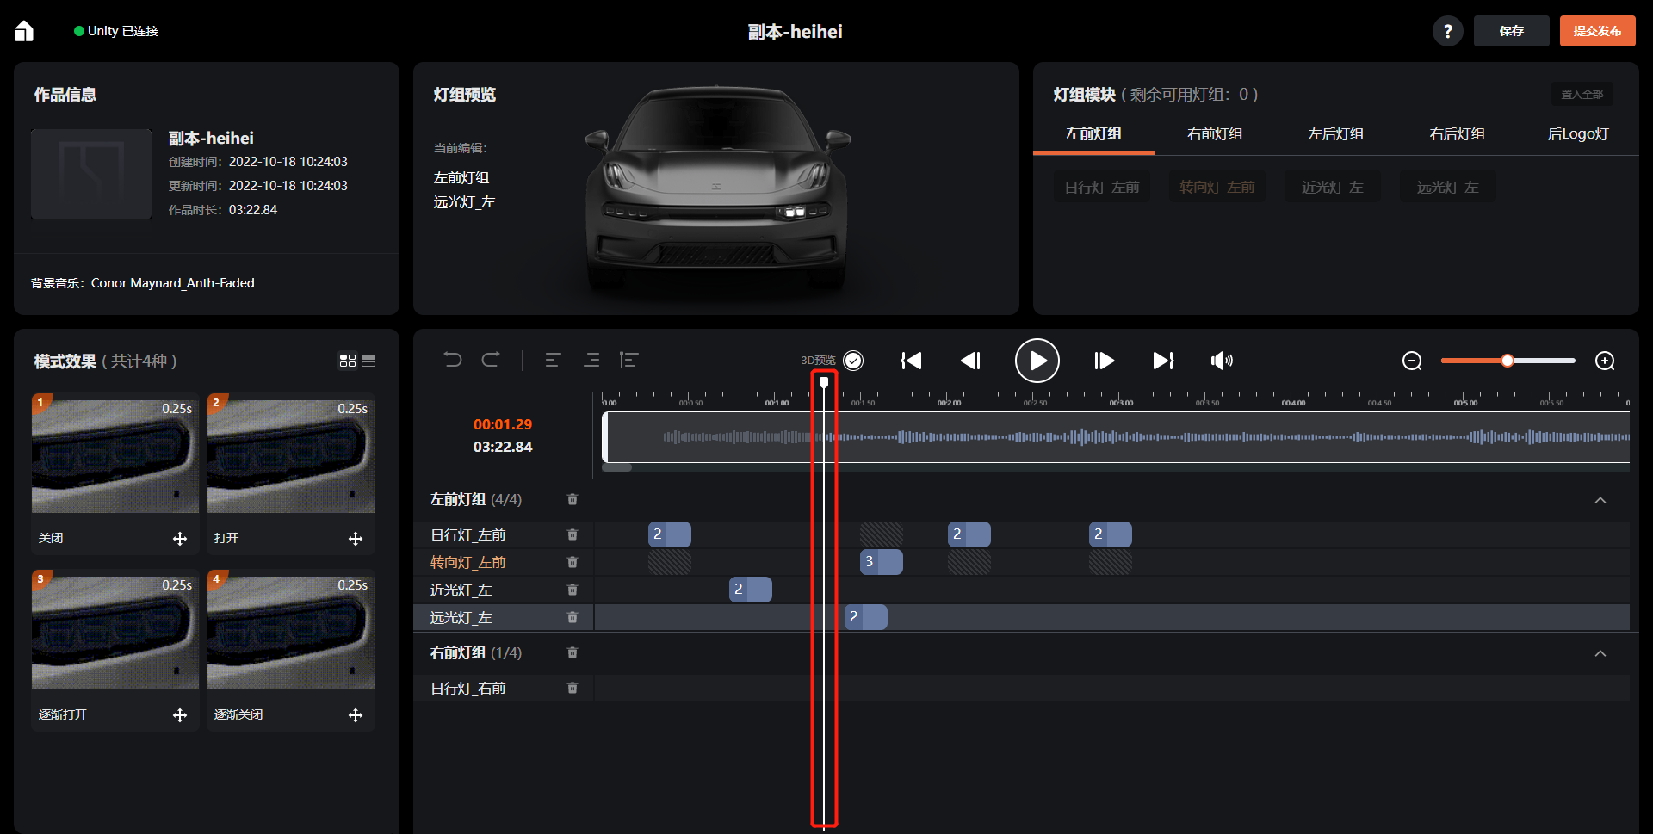The height and width of the screenshot is (834, 1653).
Task: Delete the 近光灯_左 track
Action: pos(573,590)
